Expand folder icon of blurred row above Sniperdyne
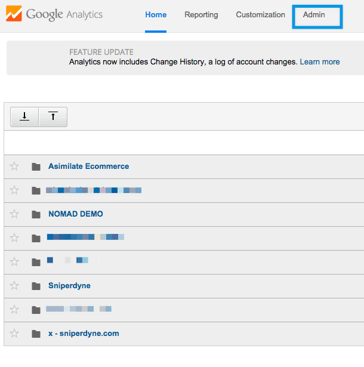The width and height of the screenshot is (364, 367). [36, 262]
